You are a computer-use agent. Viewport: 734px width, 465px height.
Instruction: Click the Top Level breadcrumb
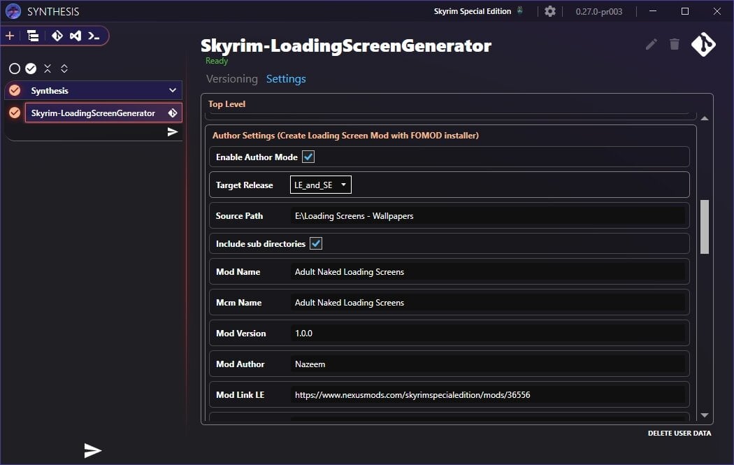226,104
